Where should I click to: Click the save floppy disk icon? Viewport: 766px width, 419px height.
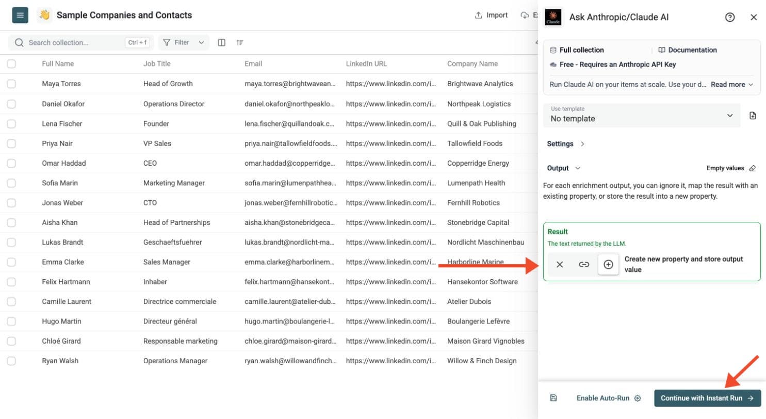pos(553,398)
